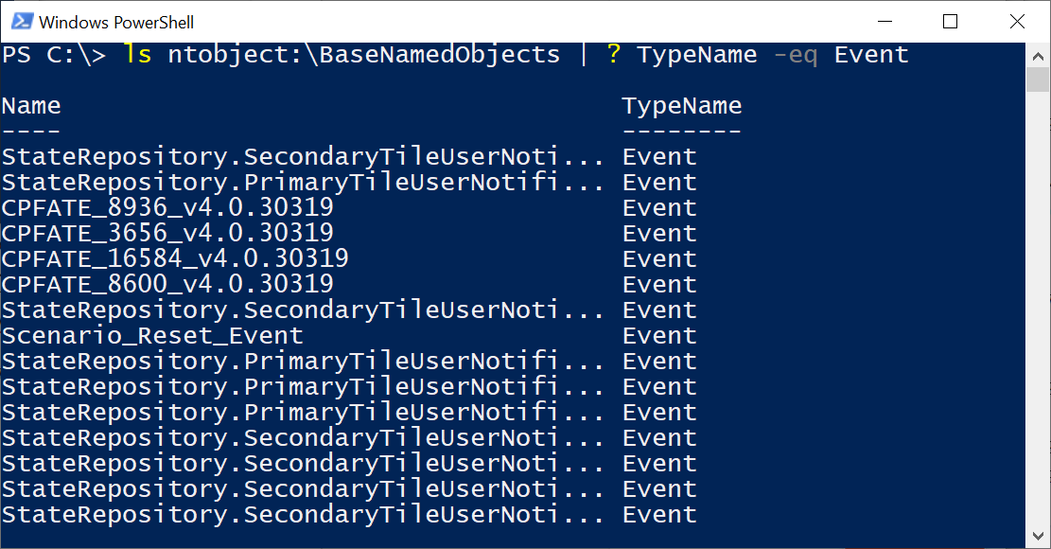
Task: Click the TypeName column header
Action: pos(682,106)
